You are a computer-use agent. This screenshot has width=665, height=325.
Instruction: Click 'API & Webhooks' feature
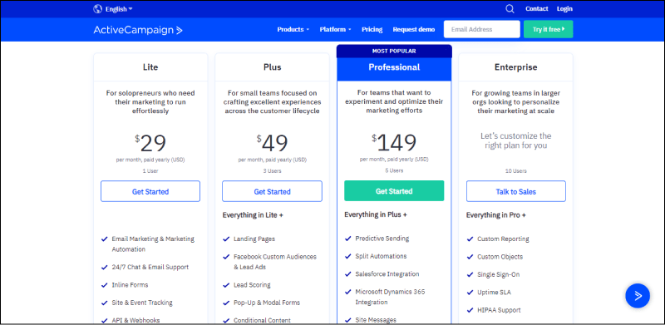point(135,320)
